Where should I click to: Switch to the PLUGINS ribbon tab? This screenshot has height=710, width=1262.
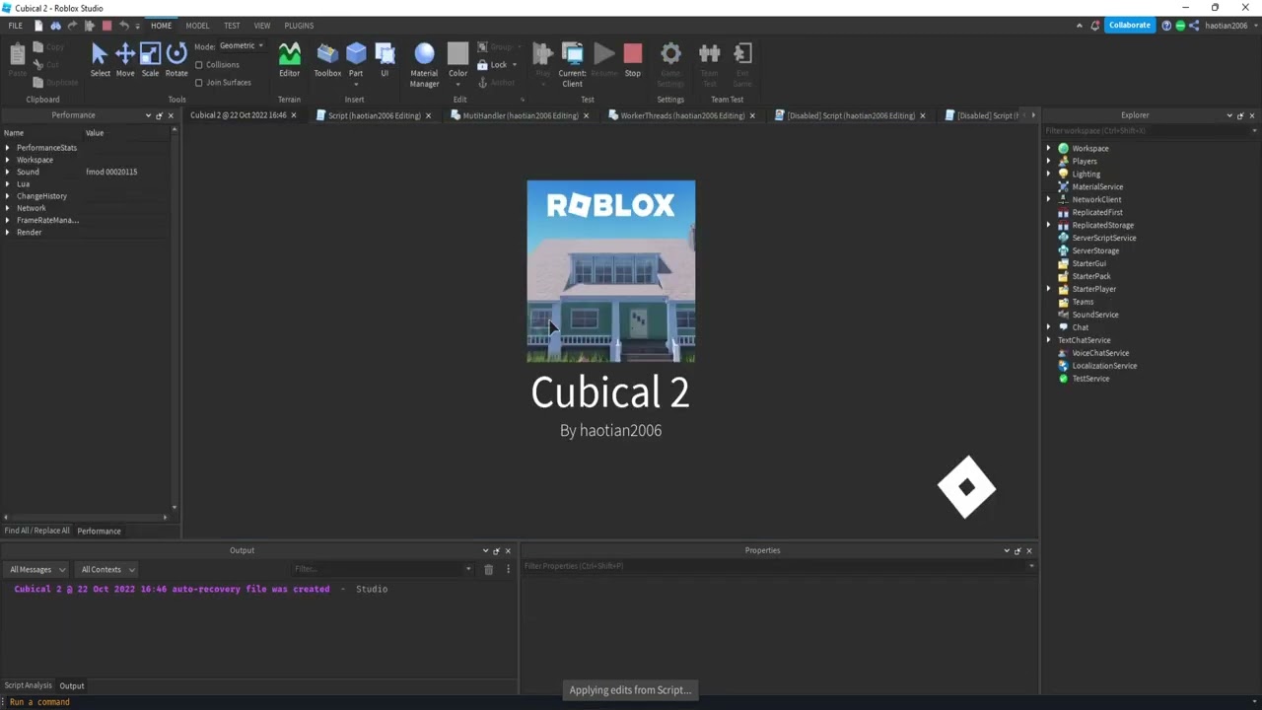299,26
